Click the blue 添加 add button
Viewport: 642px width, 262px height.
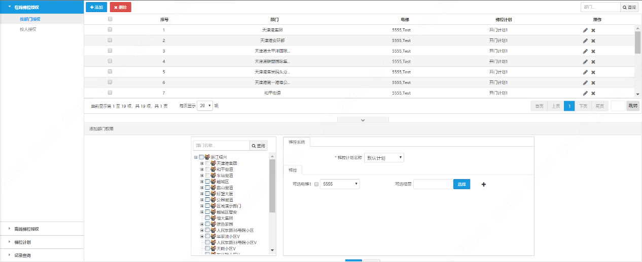[x=96, y=7]
